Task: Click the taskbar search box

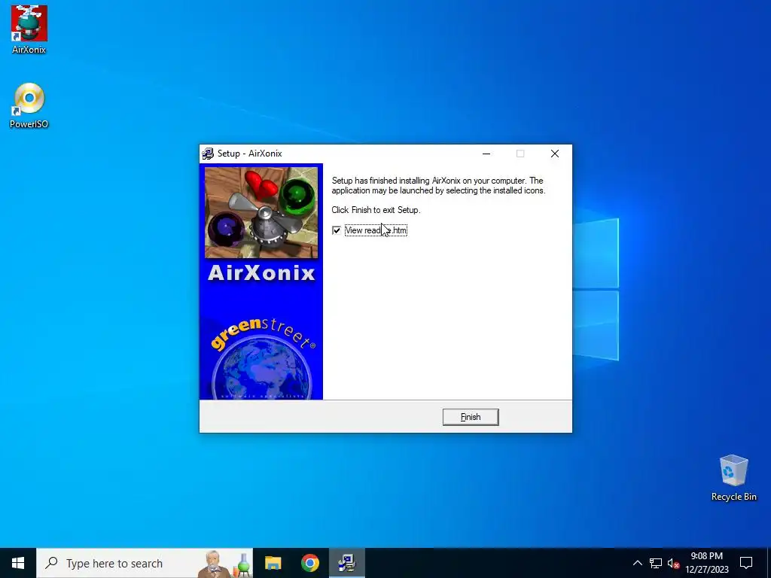Action: [145, 563]
